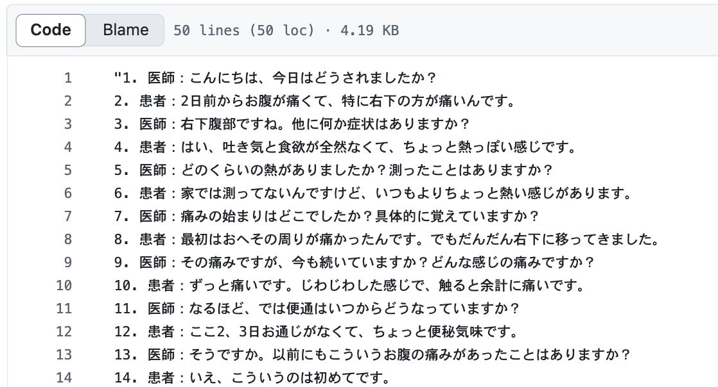Screen dimensions: 718x387
Task: Select line number 11
Action: (64, 309)
